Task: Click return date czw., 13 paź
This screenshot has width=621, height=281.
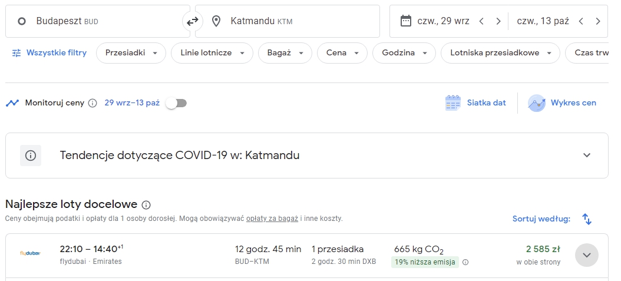Action: coord(543,21)
